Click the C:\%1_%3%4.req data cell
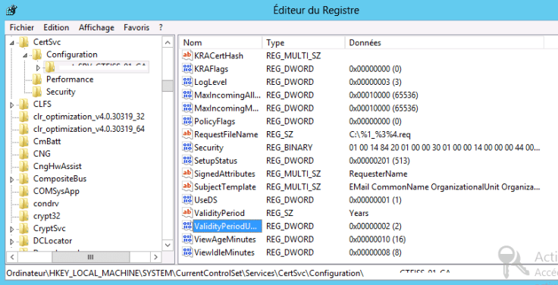Screen dimensions: 558x285 pos(381,134)
